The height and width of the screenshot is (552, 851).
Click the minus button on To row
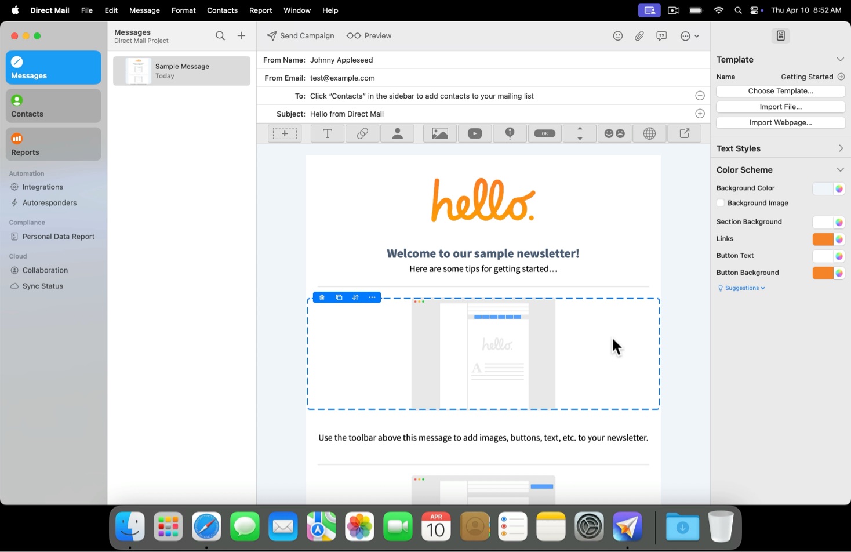tap(700, 96)
